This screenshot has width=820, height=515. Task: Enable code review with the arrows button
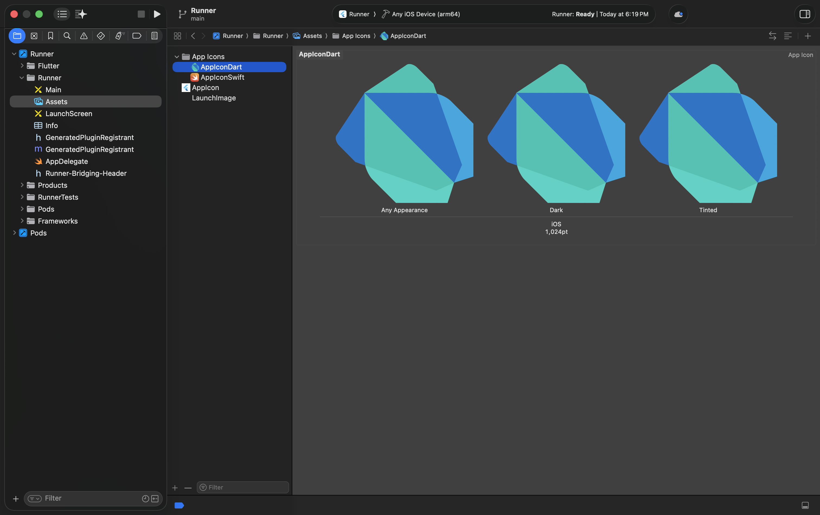(x=772, y=36)
